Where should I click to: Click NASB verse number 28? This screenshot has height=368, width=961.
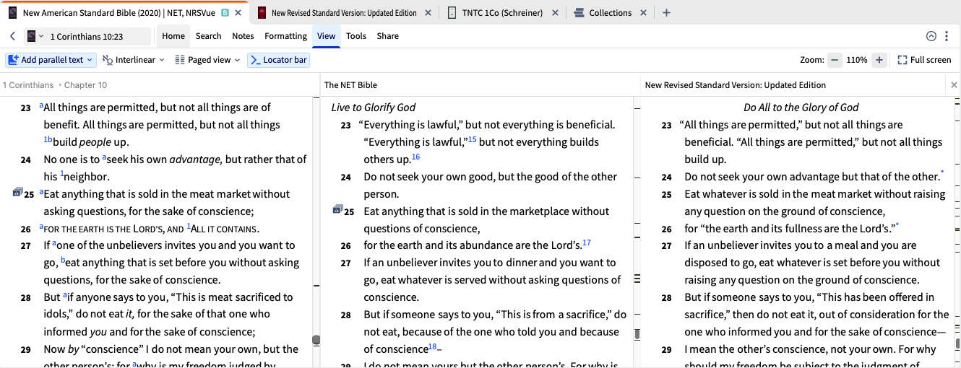[x=25, y=297]
